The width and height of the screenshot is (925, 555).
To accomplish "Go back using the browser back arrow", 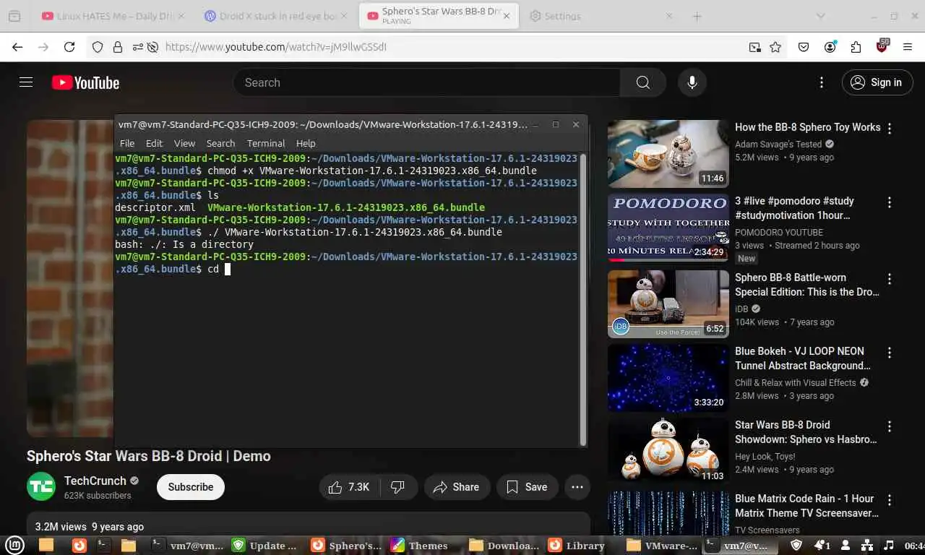I will (17, 47).
